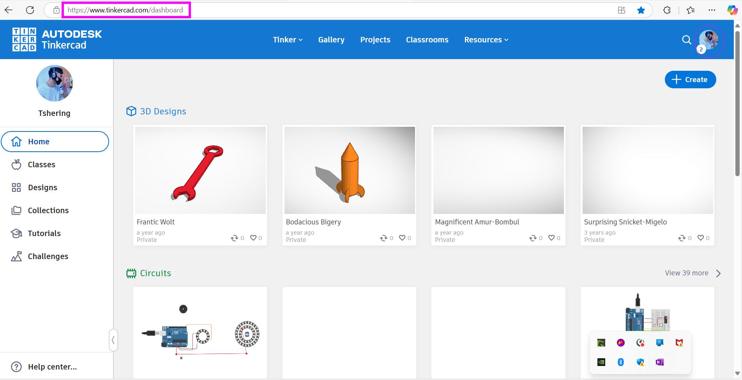Expand the Resources dropdown menu
Viewport: 742px width, 380px height.
pyautogui.click(x=486, y=40)
